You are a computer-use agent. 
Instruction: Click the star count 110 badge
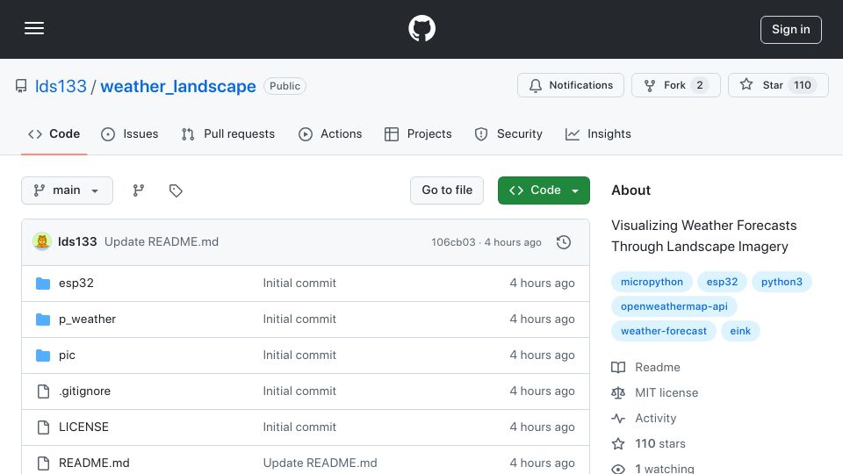802,85
